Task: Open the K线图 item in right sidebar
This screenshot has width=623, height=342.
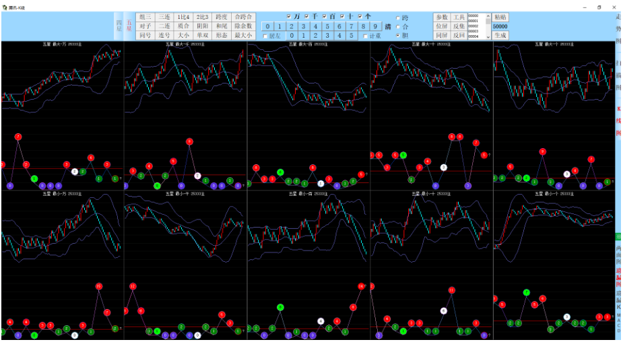Action: point(618,121)
